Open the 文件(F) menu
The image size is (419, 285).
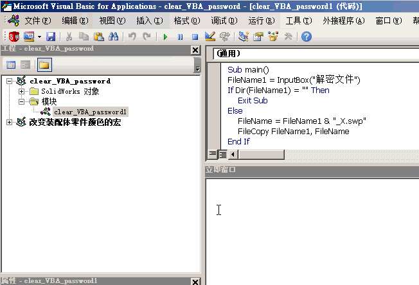[38, 21]
